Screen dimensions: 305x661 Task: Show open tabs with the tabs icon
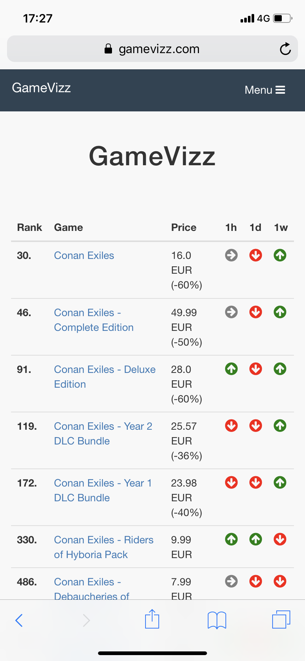pos(281,619)
